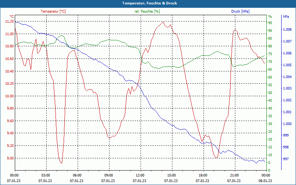Select the green rel. Feuchte [%] legend label
Viewport: 296px width, 185px height.
click(x=147, y=11)
